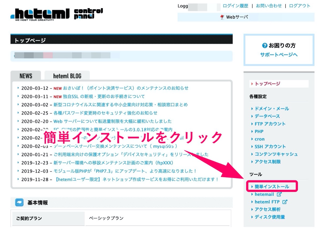321x234 pixels.
Task: Click the ベーシックプラン plan value
Action: [106, 218]
